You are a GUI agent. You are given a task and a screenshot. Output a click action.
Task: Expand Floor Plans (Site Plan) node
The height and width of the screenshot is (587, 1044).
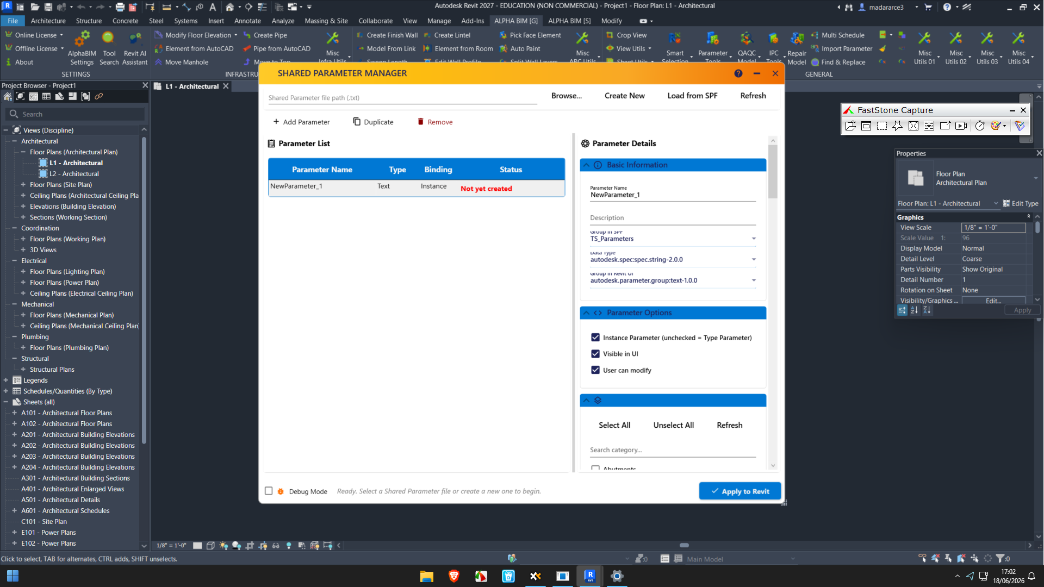[23, 185]
